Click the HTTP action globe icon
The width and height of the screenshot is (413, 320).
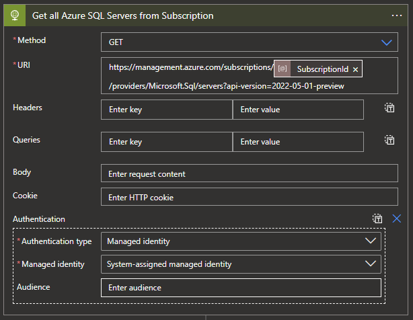click(15, 15)
